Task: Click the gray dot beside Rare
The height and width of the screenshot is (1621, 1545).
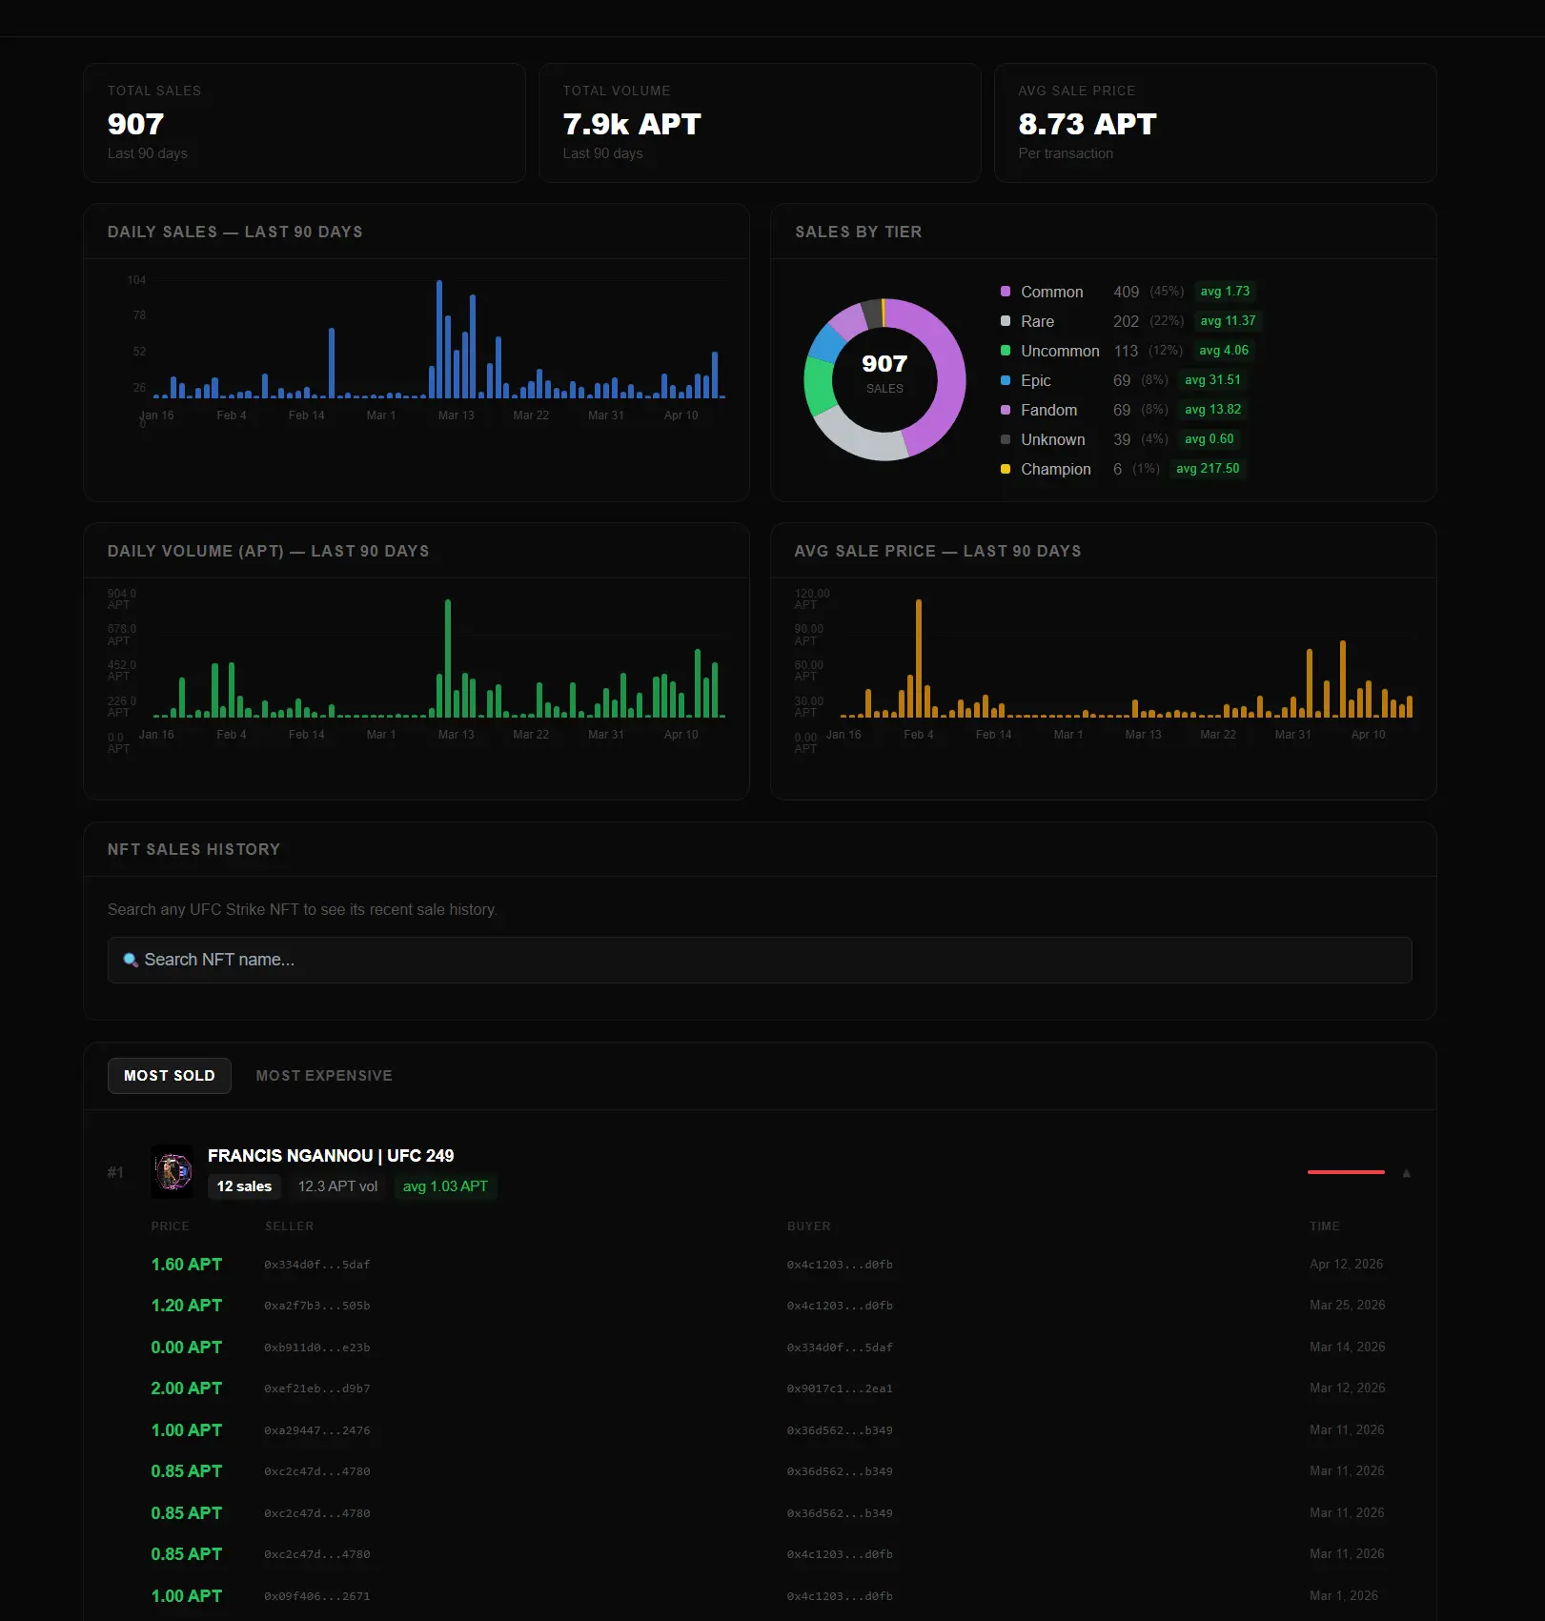Action: tap(1006, 321)
